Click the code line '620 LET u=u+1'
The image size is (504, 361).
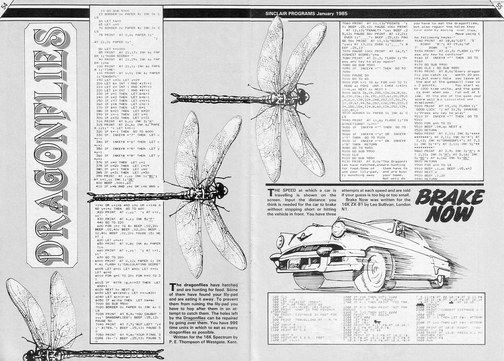(x=110, y=240)
